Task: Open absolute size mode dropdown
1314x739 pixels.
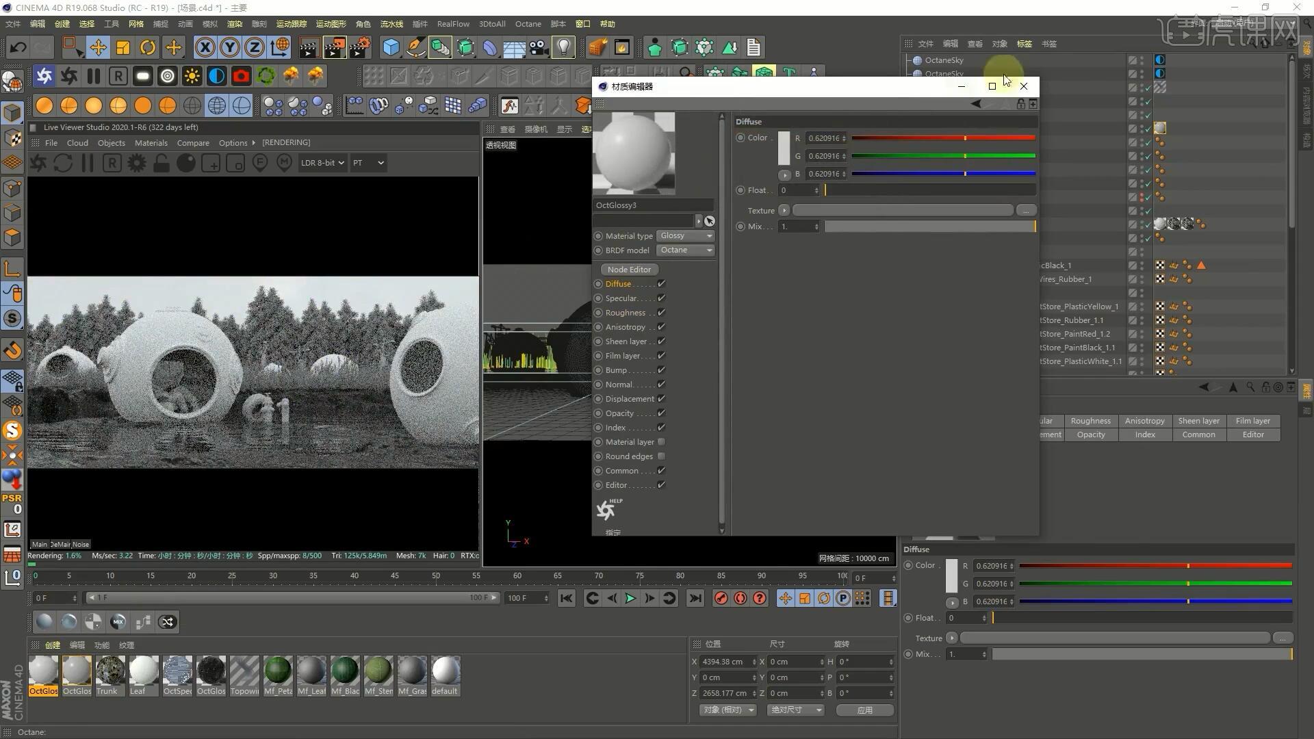Action: coord(795,710)
